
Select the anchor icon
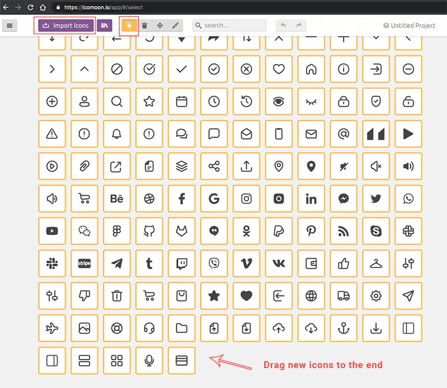pyautogui.click(x=343, y=328)
